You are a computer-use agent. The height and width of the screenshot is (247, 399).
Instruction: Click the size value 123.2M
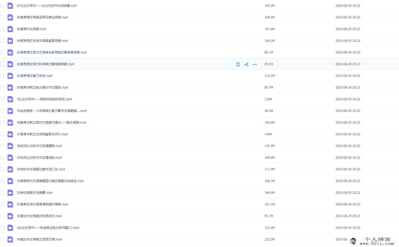[270, 239]
